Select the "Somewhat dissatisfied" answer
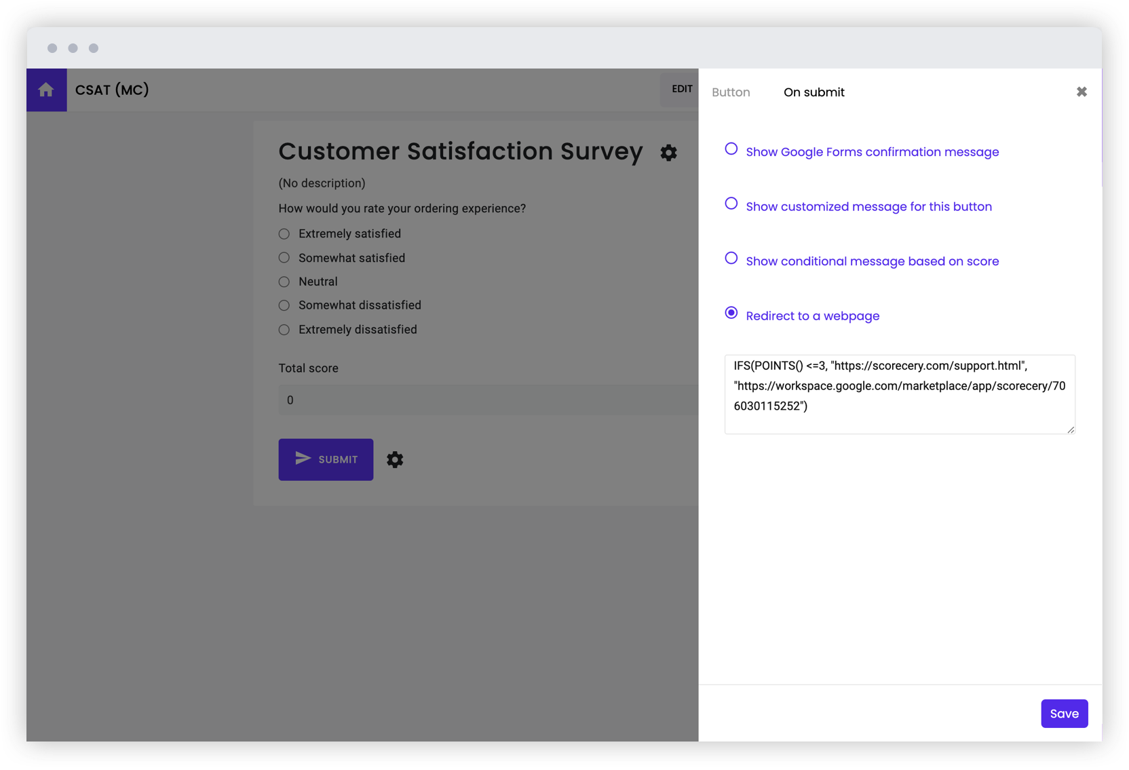This screenshot has width=1129, height=770. (x=284, y=305)
